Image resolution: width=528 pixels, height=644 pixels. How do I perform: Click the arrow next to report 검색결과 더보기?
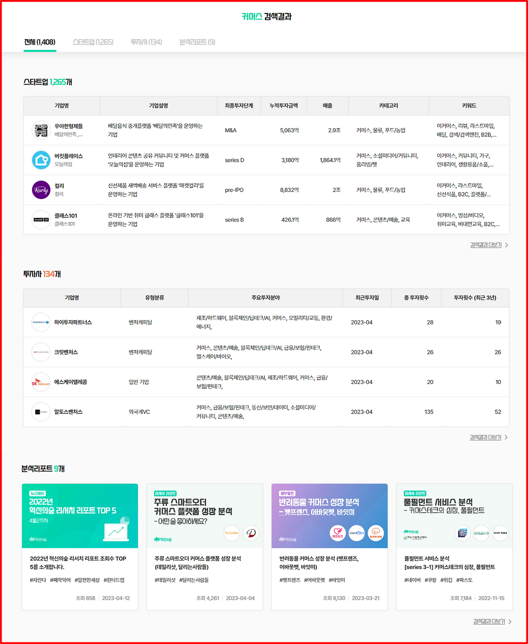pos(510,621)
